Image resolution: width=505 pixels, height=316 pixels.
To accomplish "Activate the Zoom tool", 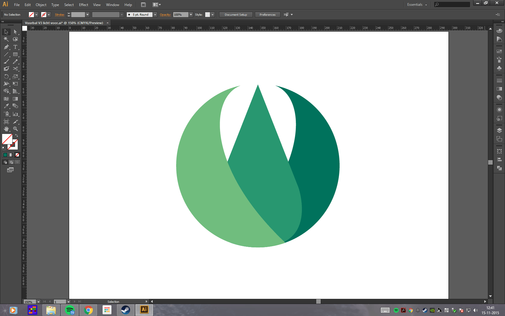I will click(15, 129).
